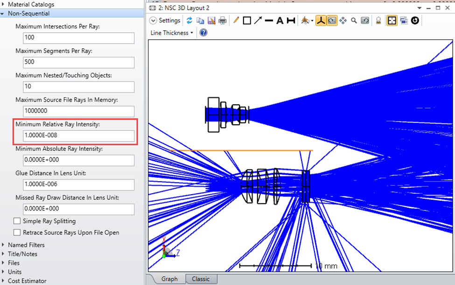Viewport: 455px width, 285px height.
Task: Copy the layout image to clipboard
Action: (200, 20)
